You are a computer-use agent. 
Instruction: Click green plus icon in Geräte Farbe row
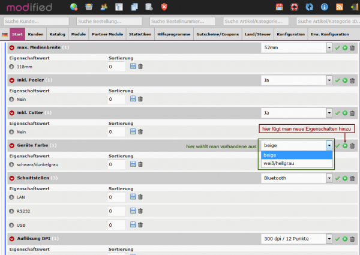[x=345, y=145]
